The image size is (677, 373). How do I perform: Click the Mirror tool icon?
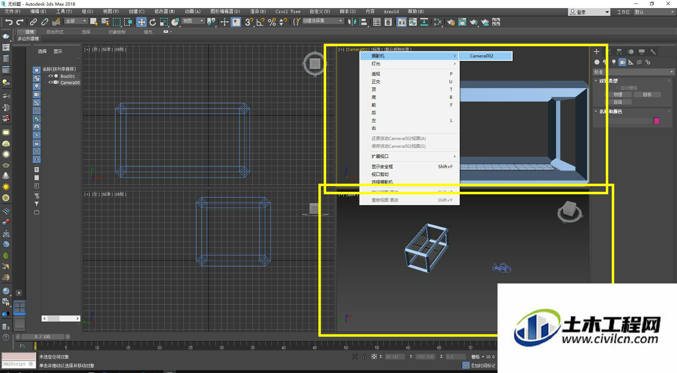[352, 22]
